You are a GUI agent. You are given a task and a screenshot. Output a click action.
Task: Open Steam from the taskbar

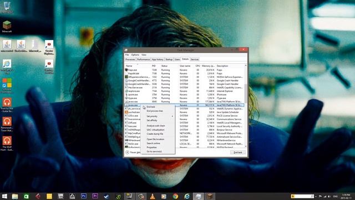click(106, 196)
